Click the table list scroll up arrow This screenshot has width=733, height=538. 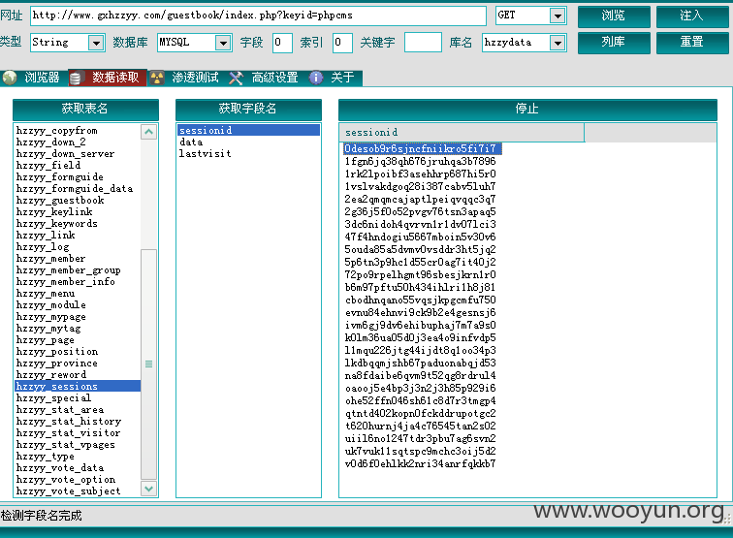148,132
